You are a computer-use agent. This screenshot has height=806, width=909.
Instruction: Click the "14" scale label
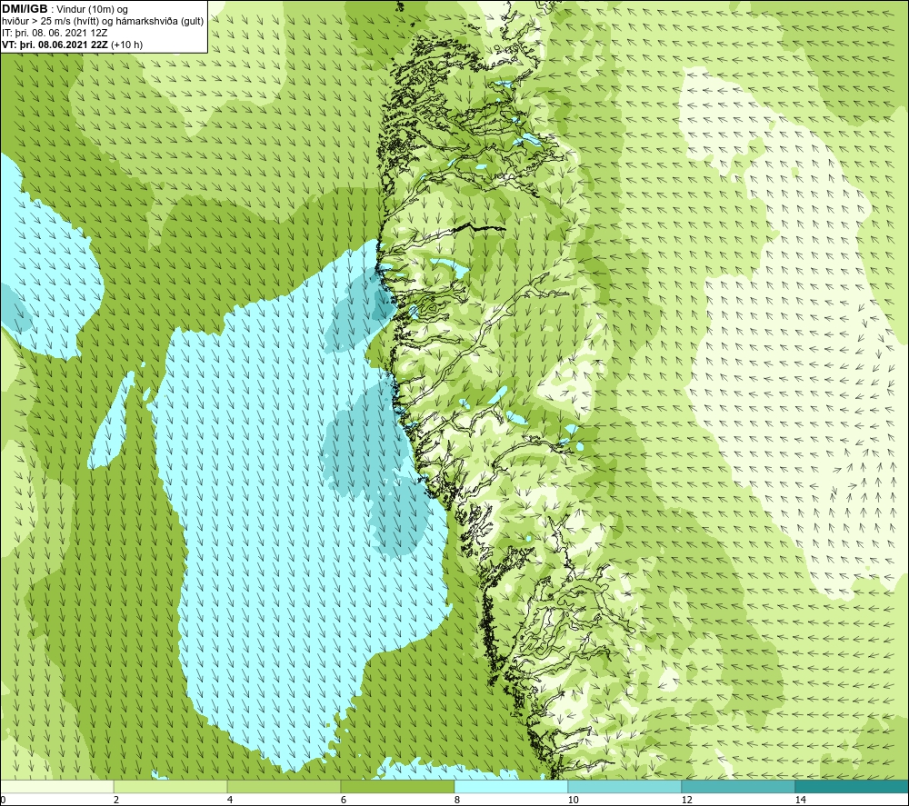[x=800, y=800]
